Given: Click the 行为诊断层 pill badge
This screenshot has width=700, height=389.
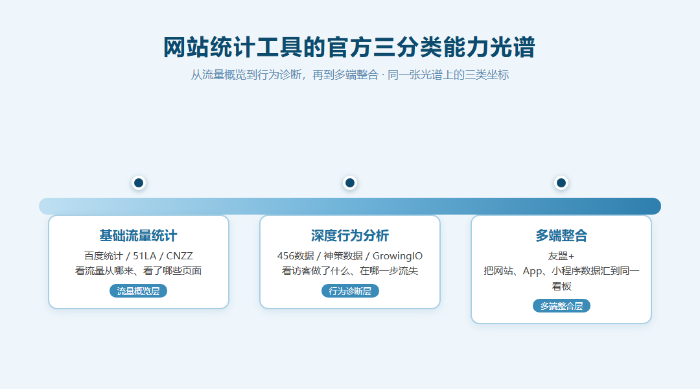Looking at the screenshot, I should click(350, 291).
